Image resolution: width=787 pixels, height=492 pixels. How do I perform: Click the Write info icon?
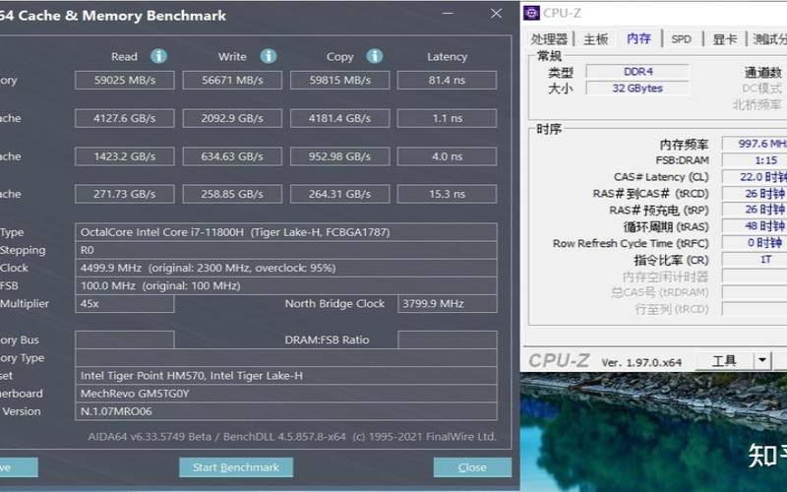268,56
